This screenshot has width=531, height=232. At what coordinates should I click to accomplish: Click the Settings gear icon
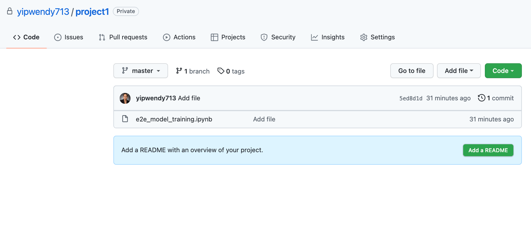(x=364, y=37)
